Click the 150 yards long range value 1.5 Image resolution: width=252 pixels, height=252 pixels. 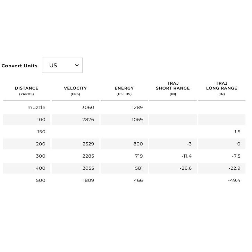coord(237,132)
